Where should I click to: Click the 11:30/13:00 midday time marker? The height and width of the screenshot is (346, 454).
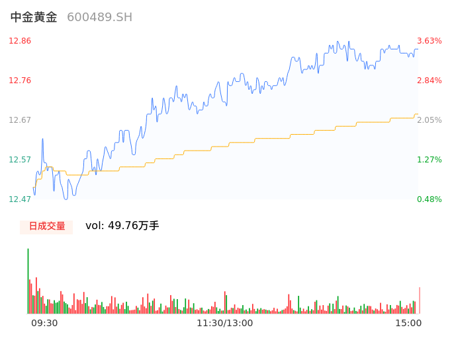(224, 323)
